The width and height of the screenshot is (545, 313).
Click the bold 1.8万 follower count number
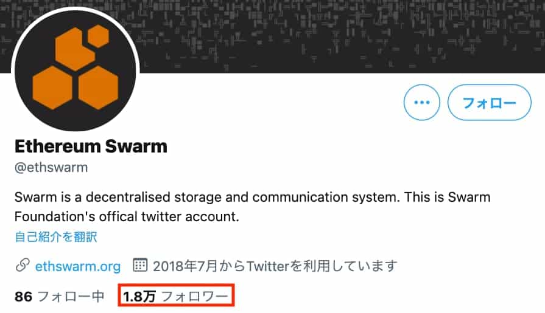tap(139, 297)
